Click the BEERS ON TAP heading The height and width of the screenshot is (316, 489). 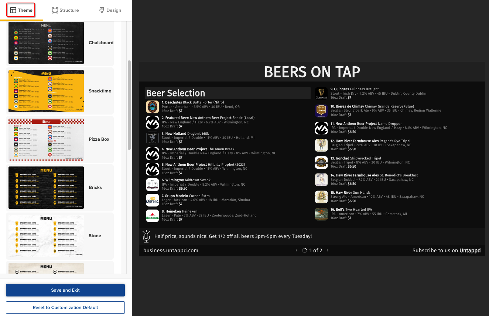(x=312, y=72)
